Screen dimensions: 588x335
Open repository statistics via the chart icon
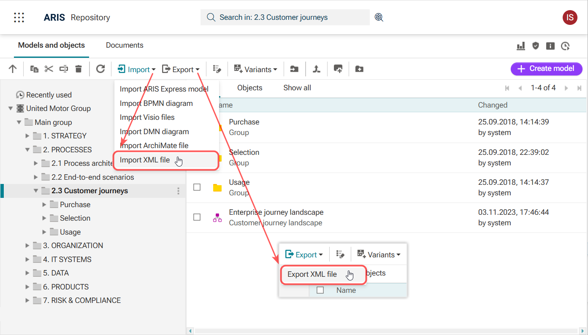coord(521,46)
